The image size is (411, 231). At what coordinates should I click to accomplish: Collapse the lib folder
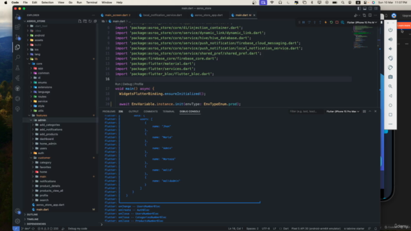click(36, 59)
